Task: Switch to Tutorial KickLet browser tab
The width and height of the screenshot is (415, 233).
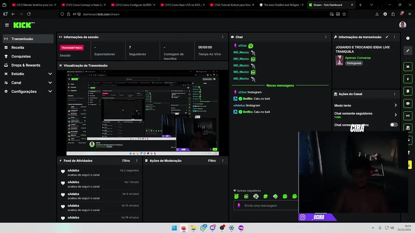Action: coord(231,5)
